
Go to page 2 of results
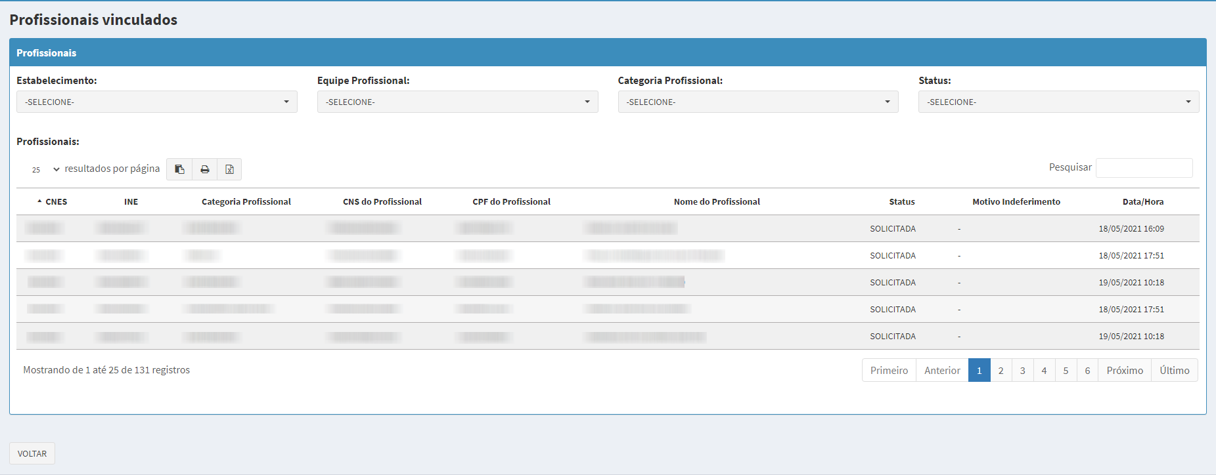[1001, 370]
